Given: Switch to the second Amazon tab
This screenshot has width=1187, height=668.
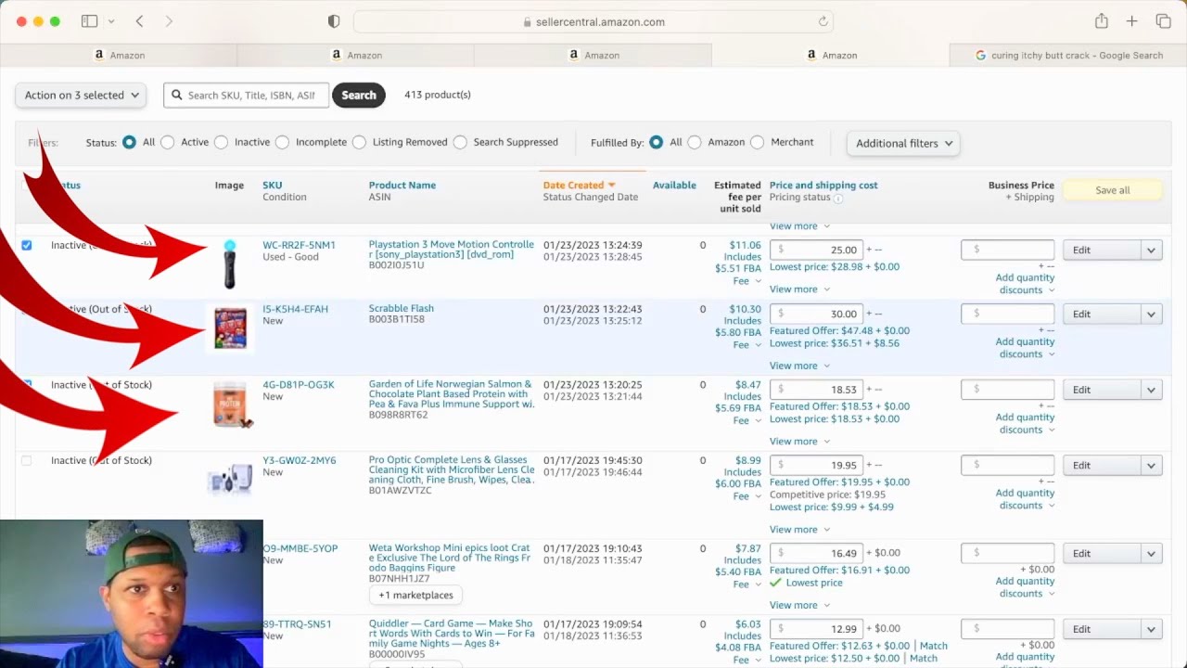Looking at the screenshot, I should (x=356, y=55).
